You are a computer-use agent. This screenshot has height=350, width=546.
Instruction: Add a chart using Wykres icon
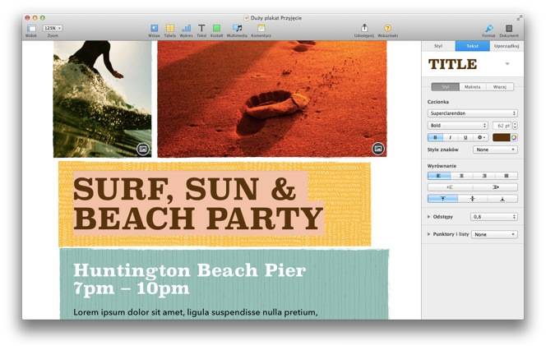click(187, 28)
